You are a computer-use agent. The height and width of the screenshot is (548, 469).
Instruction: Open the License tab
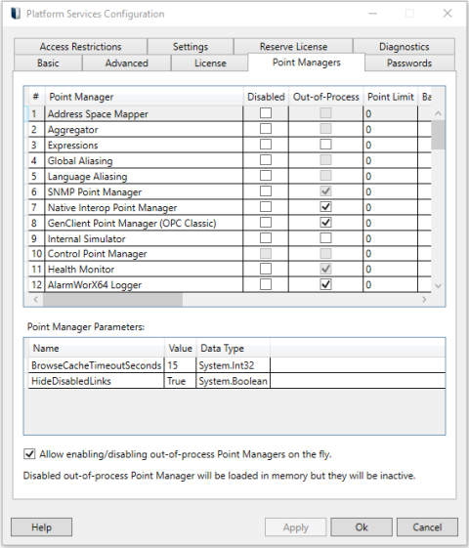click(x=210, y=63)
